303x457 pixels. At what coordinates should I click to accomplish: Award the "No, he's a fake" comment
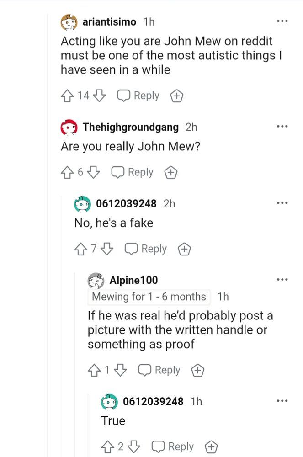(x=184, y=249)
